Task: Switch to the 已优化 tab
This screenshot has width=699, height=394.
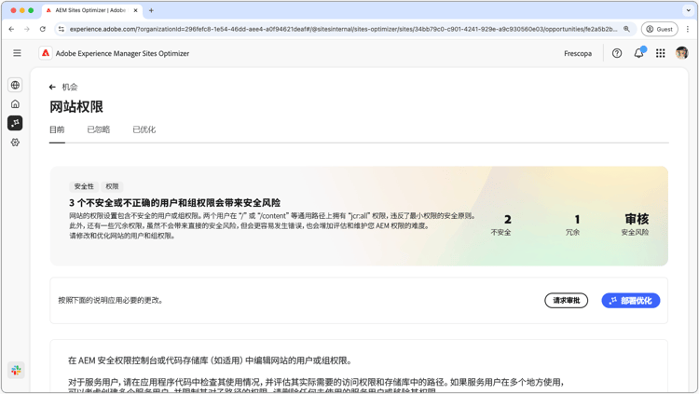Action: click(144, 129)
